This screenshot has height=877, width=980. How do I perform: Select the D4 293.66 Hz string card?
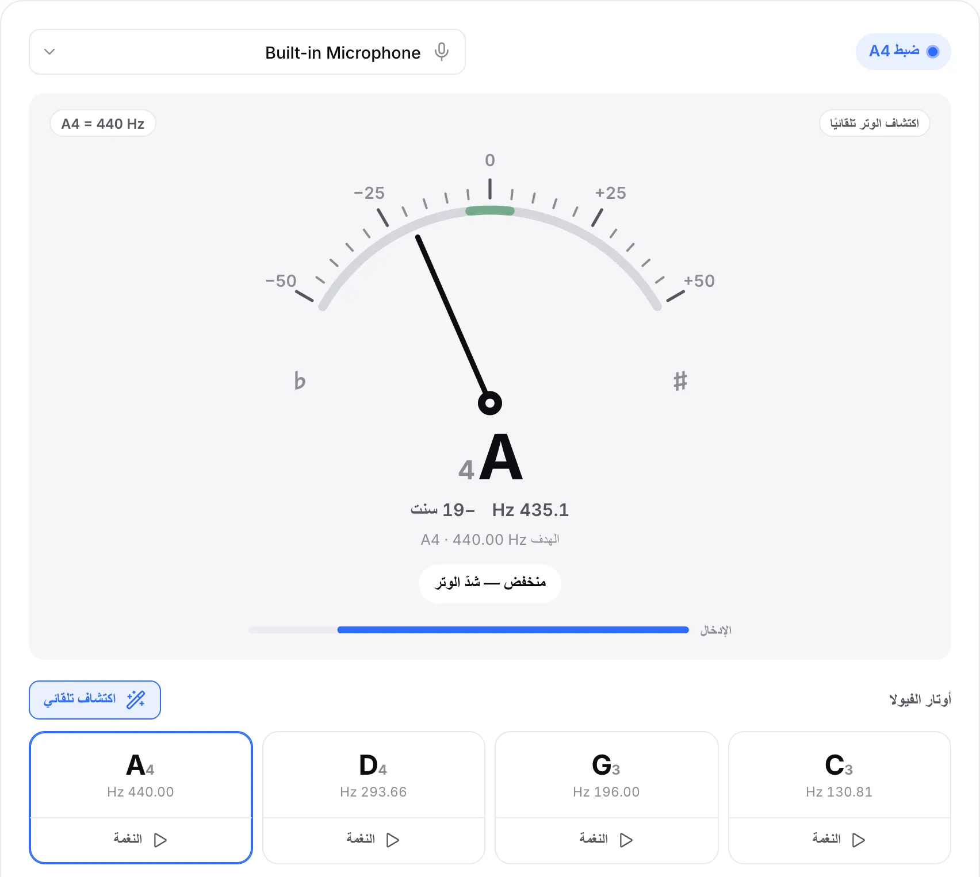(374, 775)
